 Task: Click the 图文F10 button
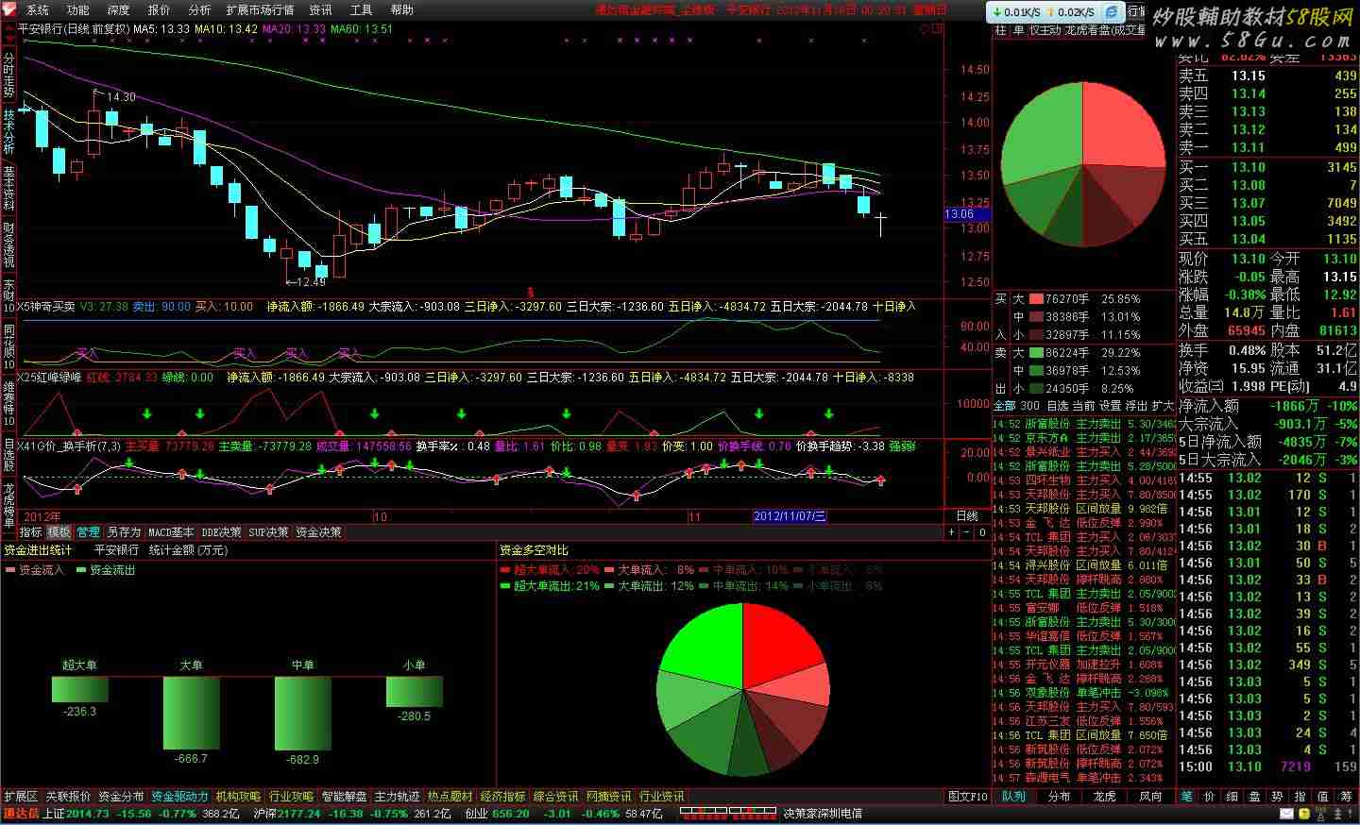tap(967, 797)
